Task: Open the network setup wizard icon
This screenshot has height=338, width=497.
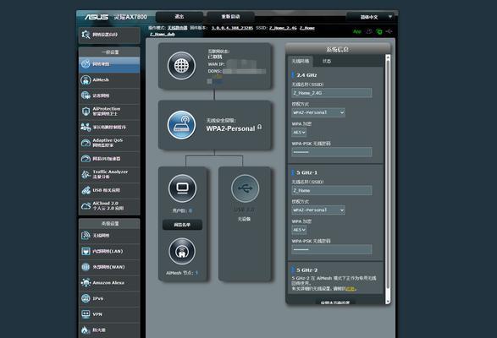Action: tap(86, 35)
